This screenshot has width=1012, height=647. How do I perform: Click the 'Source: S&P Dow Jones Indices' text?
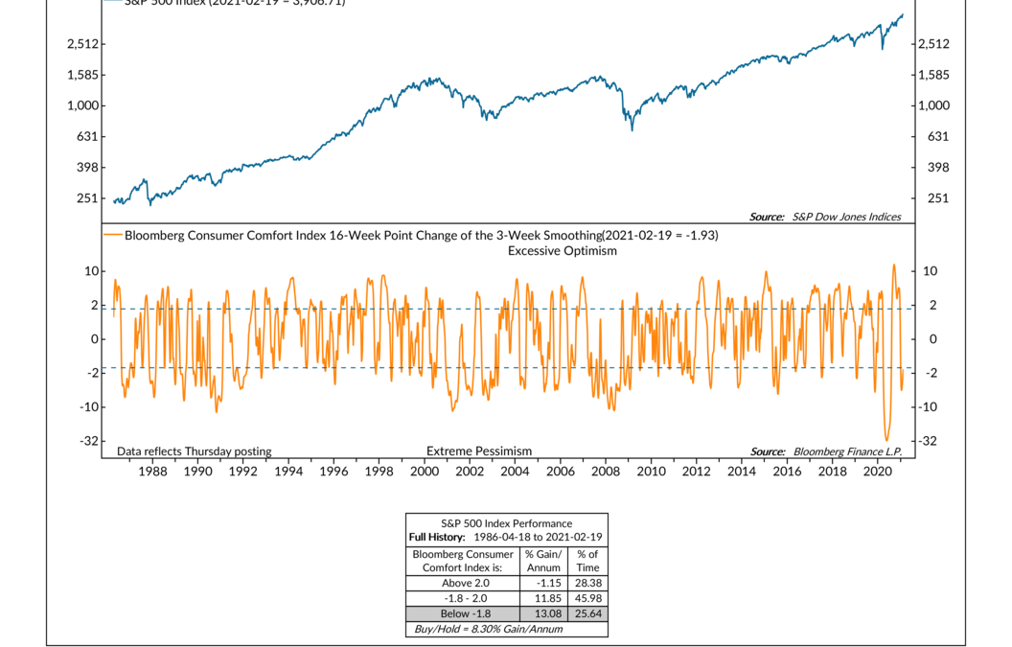pyautogui.click(x=825, y=217)
